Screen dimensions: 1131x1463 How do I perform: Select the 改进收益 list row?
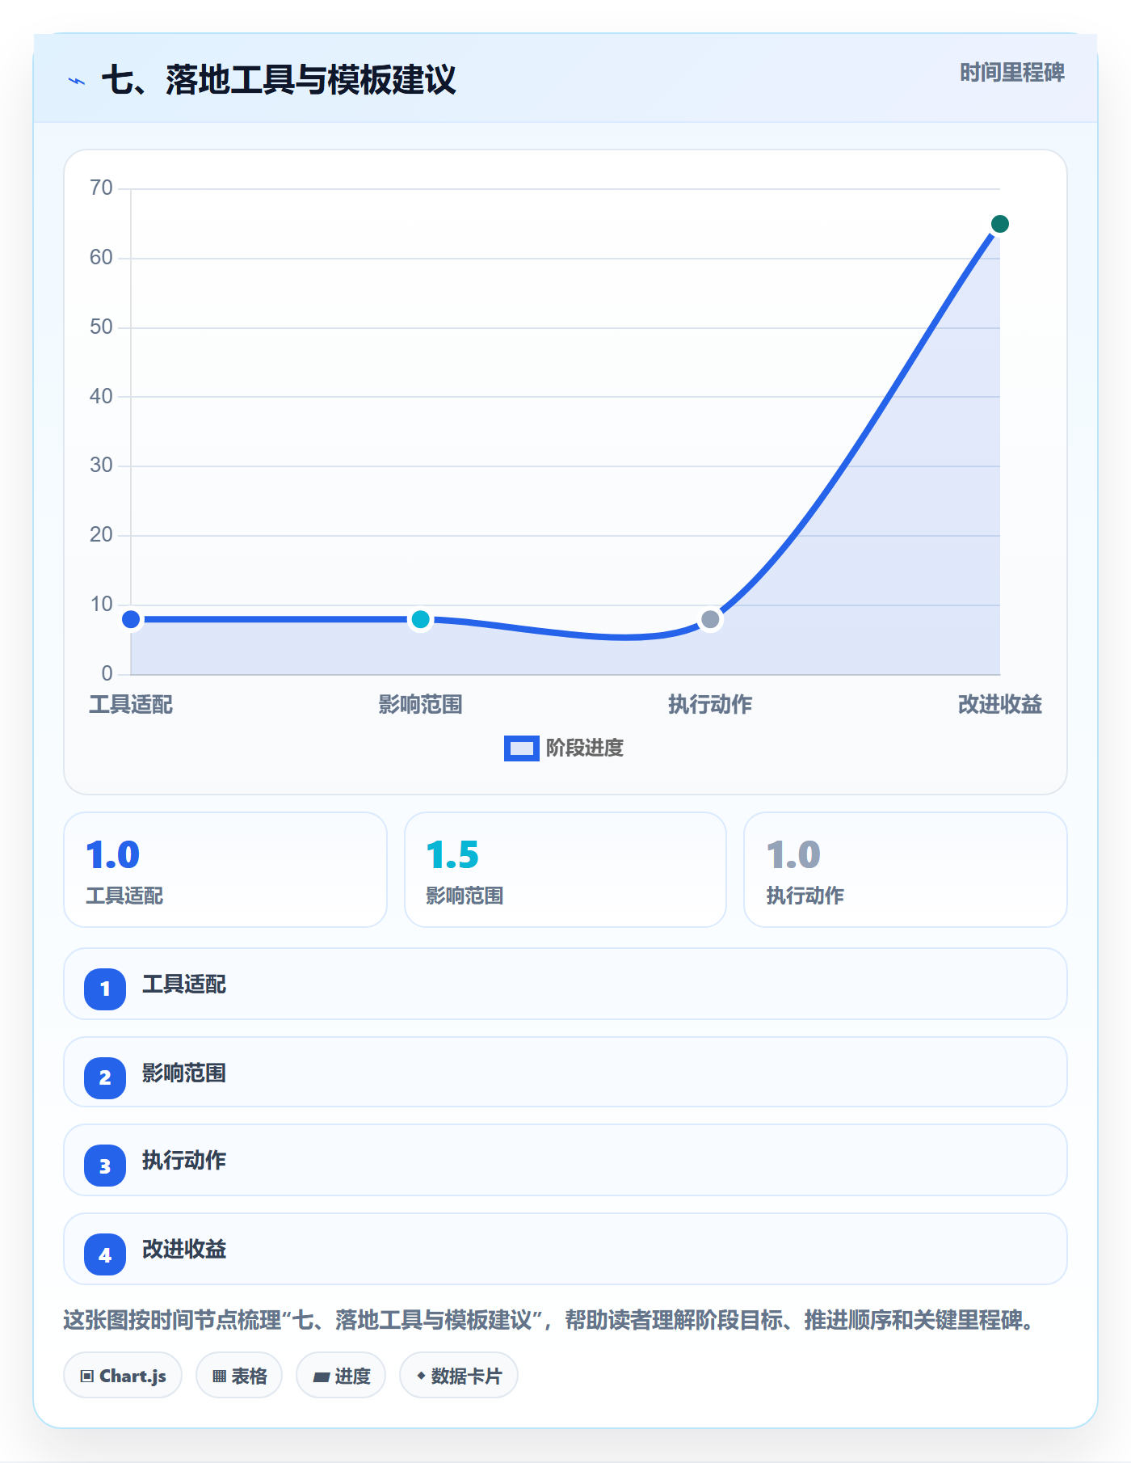click(565, 1249)
